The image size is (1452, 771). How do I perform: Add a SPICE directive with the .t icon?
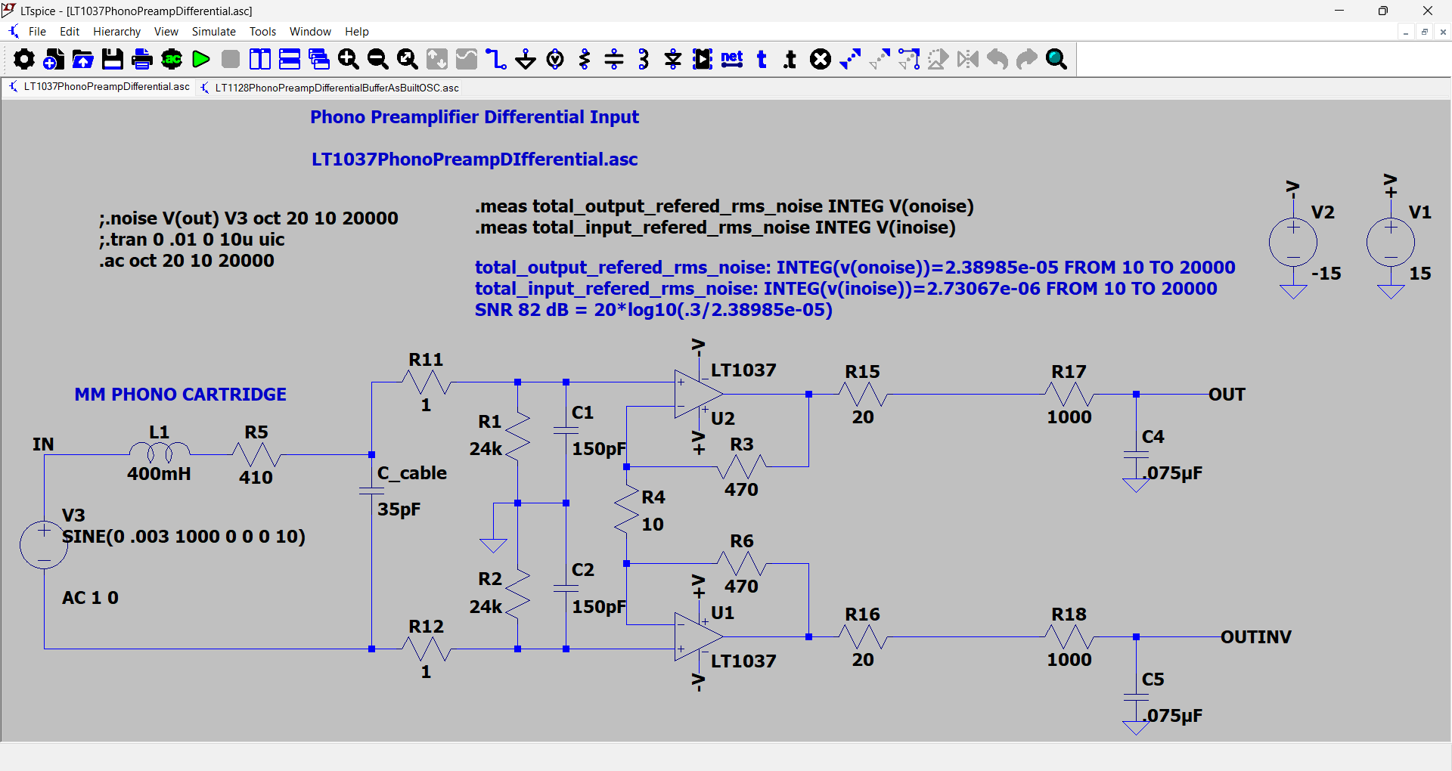tap(791, 59)
